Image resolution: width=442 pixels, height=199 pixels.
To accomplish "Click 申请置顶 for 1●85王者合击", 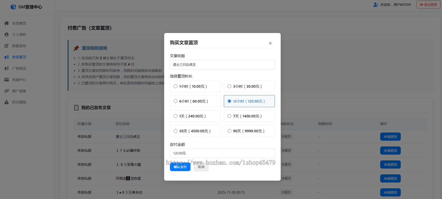I will point(390,192).
